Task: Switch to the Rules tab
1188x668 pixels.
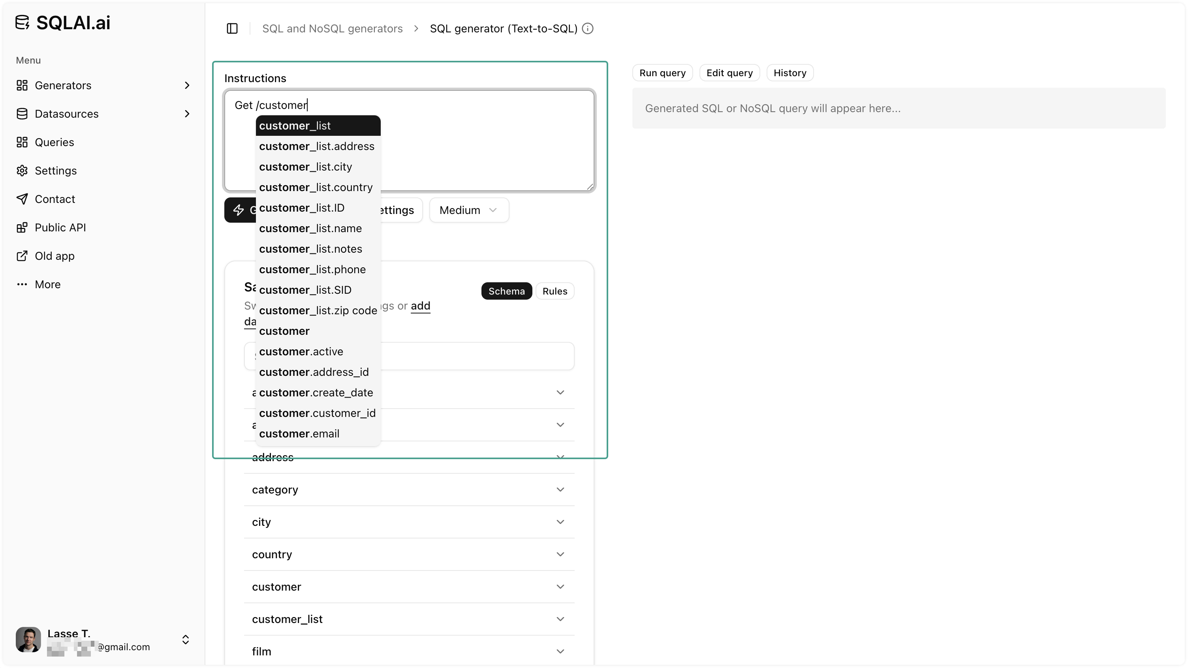Action: click(x=555, y=291)
